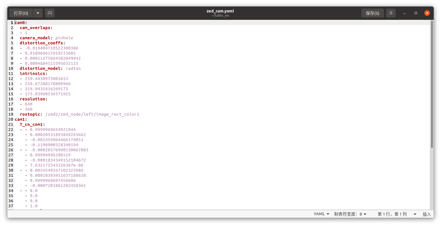Click the camera_model: key
This screenshot has height=226, width=441.
pyautogui.click(x=36, y=38)
